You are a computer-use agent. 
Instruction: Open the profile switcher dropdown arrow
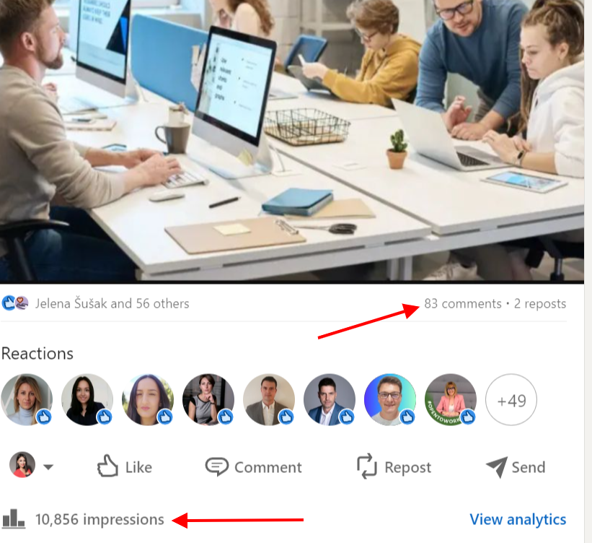click(x=48, y=467)
